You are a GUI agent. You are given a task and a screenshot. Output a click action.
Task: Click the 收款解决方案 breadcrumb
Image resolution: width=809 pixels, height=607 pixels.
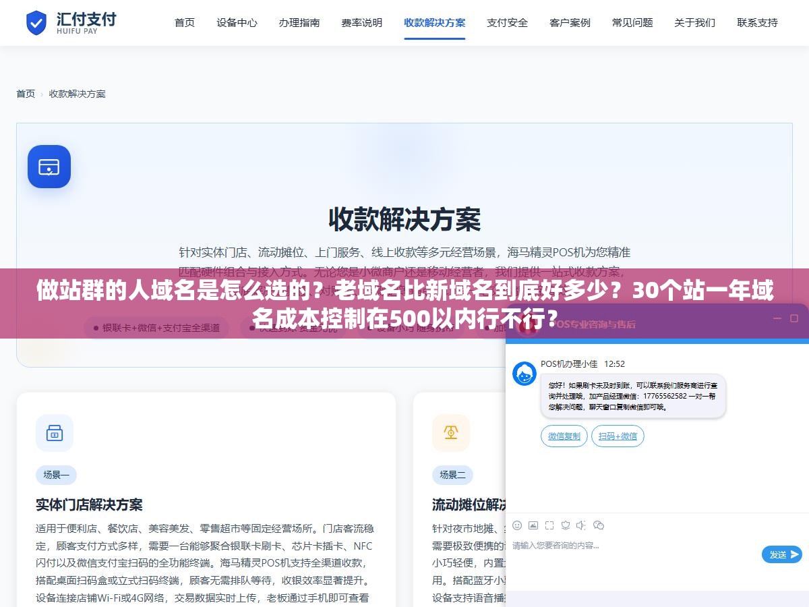[x=78, y=94]
